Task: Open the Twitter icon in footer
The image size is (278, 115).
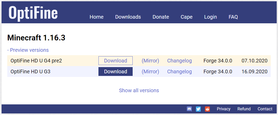Action: coord(198,109)
